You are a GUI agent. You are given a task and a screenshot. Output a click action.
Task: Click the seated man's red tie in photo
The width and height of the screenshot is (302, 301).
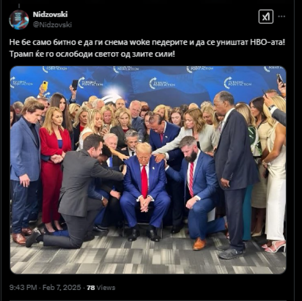144,182
